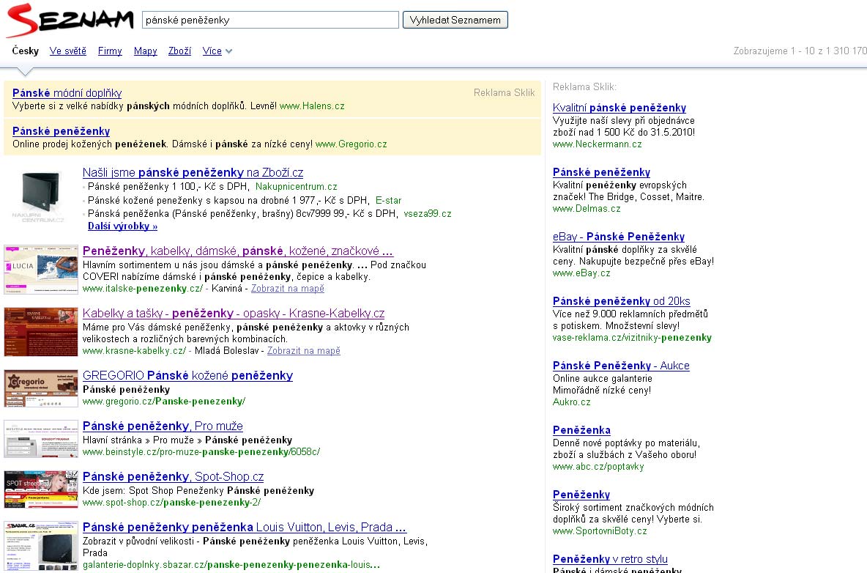Screen dimensions: 867x573
Task: Show Mladá Boleslav result on map
Action: point(304,351)
